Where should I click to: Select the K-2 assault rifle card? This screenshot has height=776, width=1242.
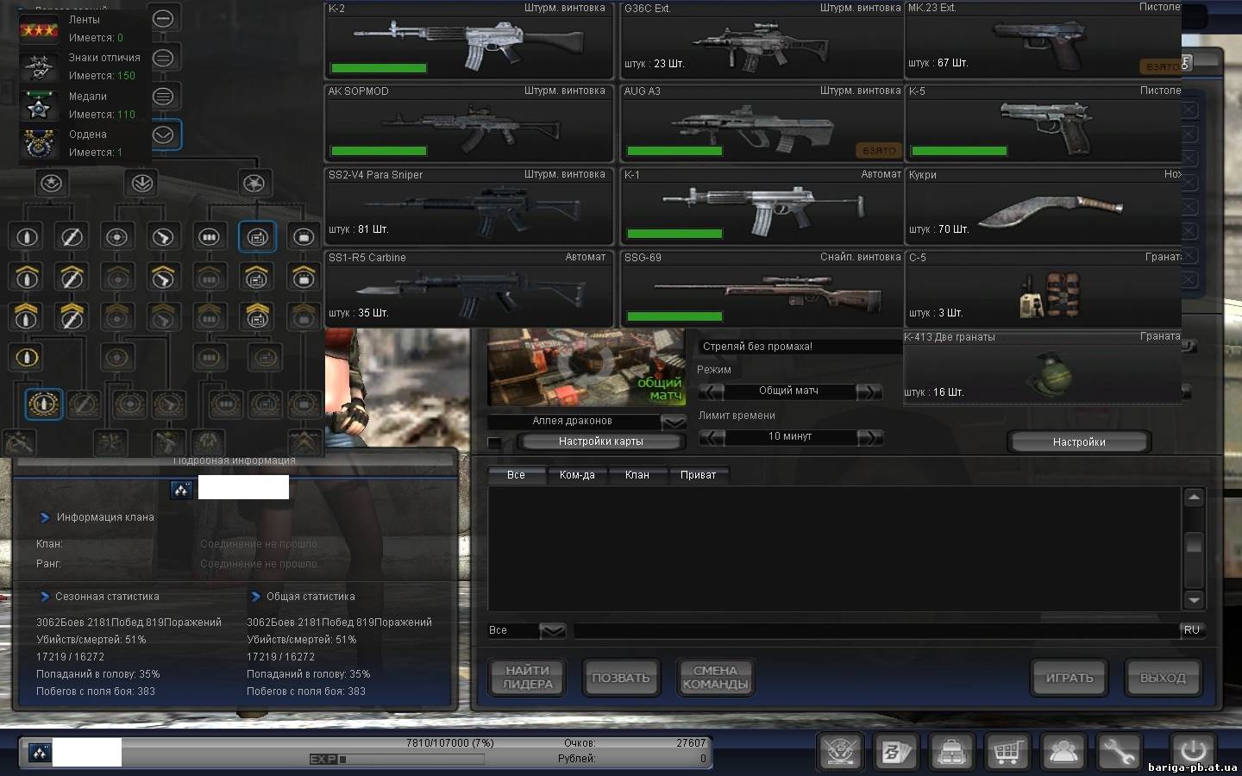pos(468,41)
